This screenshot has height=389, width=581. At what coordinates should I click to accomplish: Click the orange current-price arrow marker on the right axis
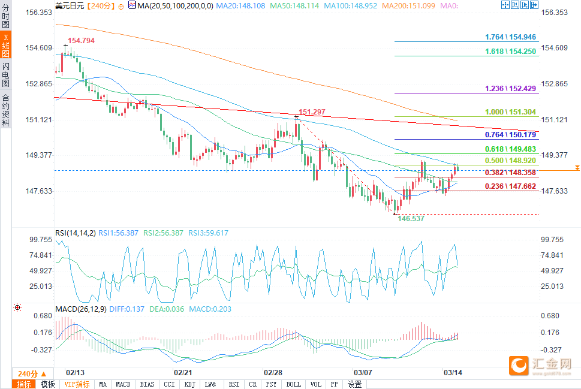point(577,168)
